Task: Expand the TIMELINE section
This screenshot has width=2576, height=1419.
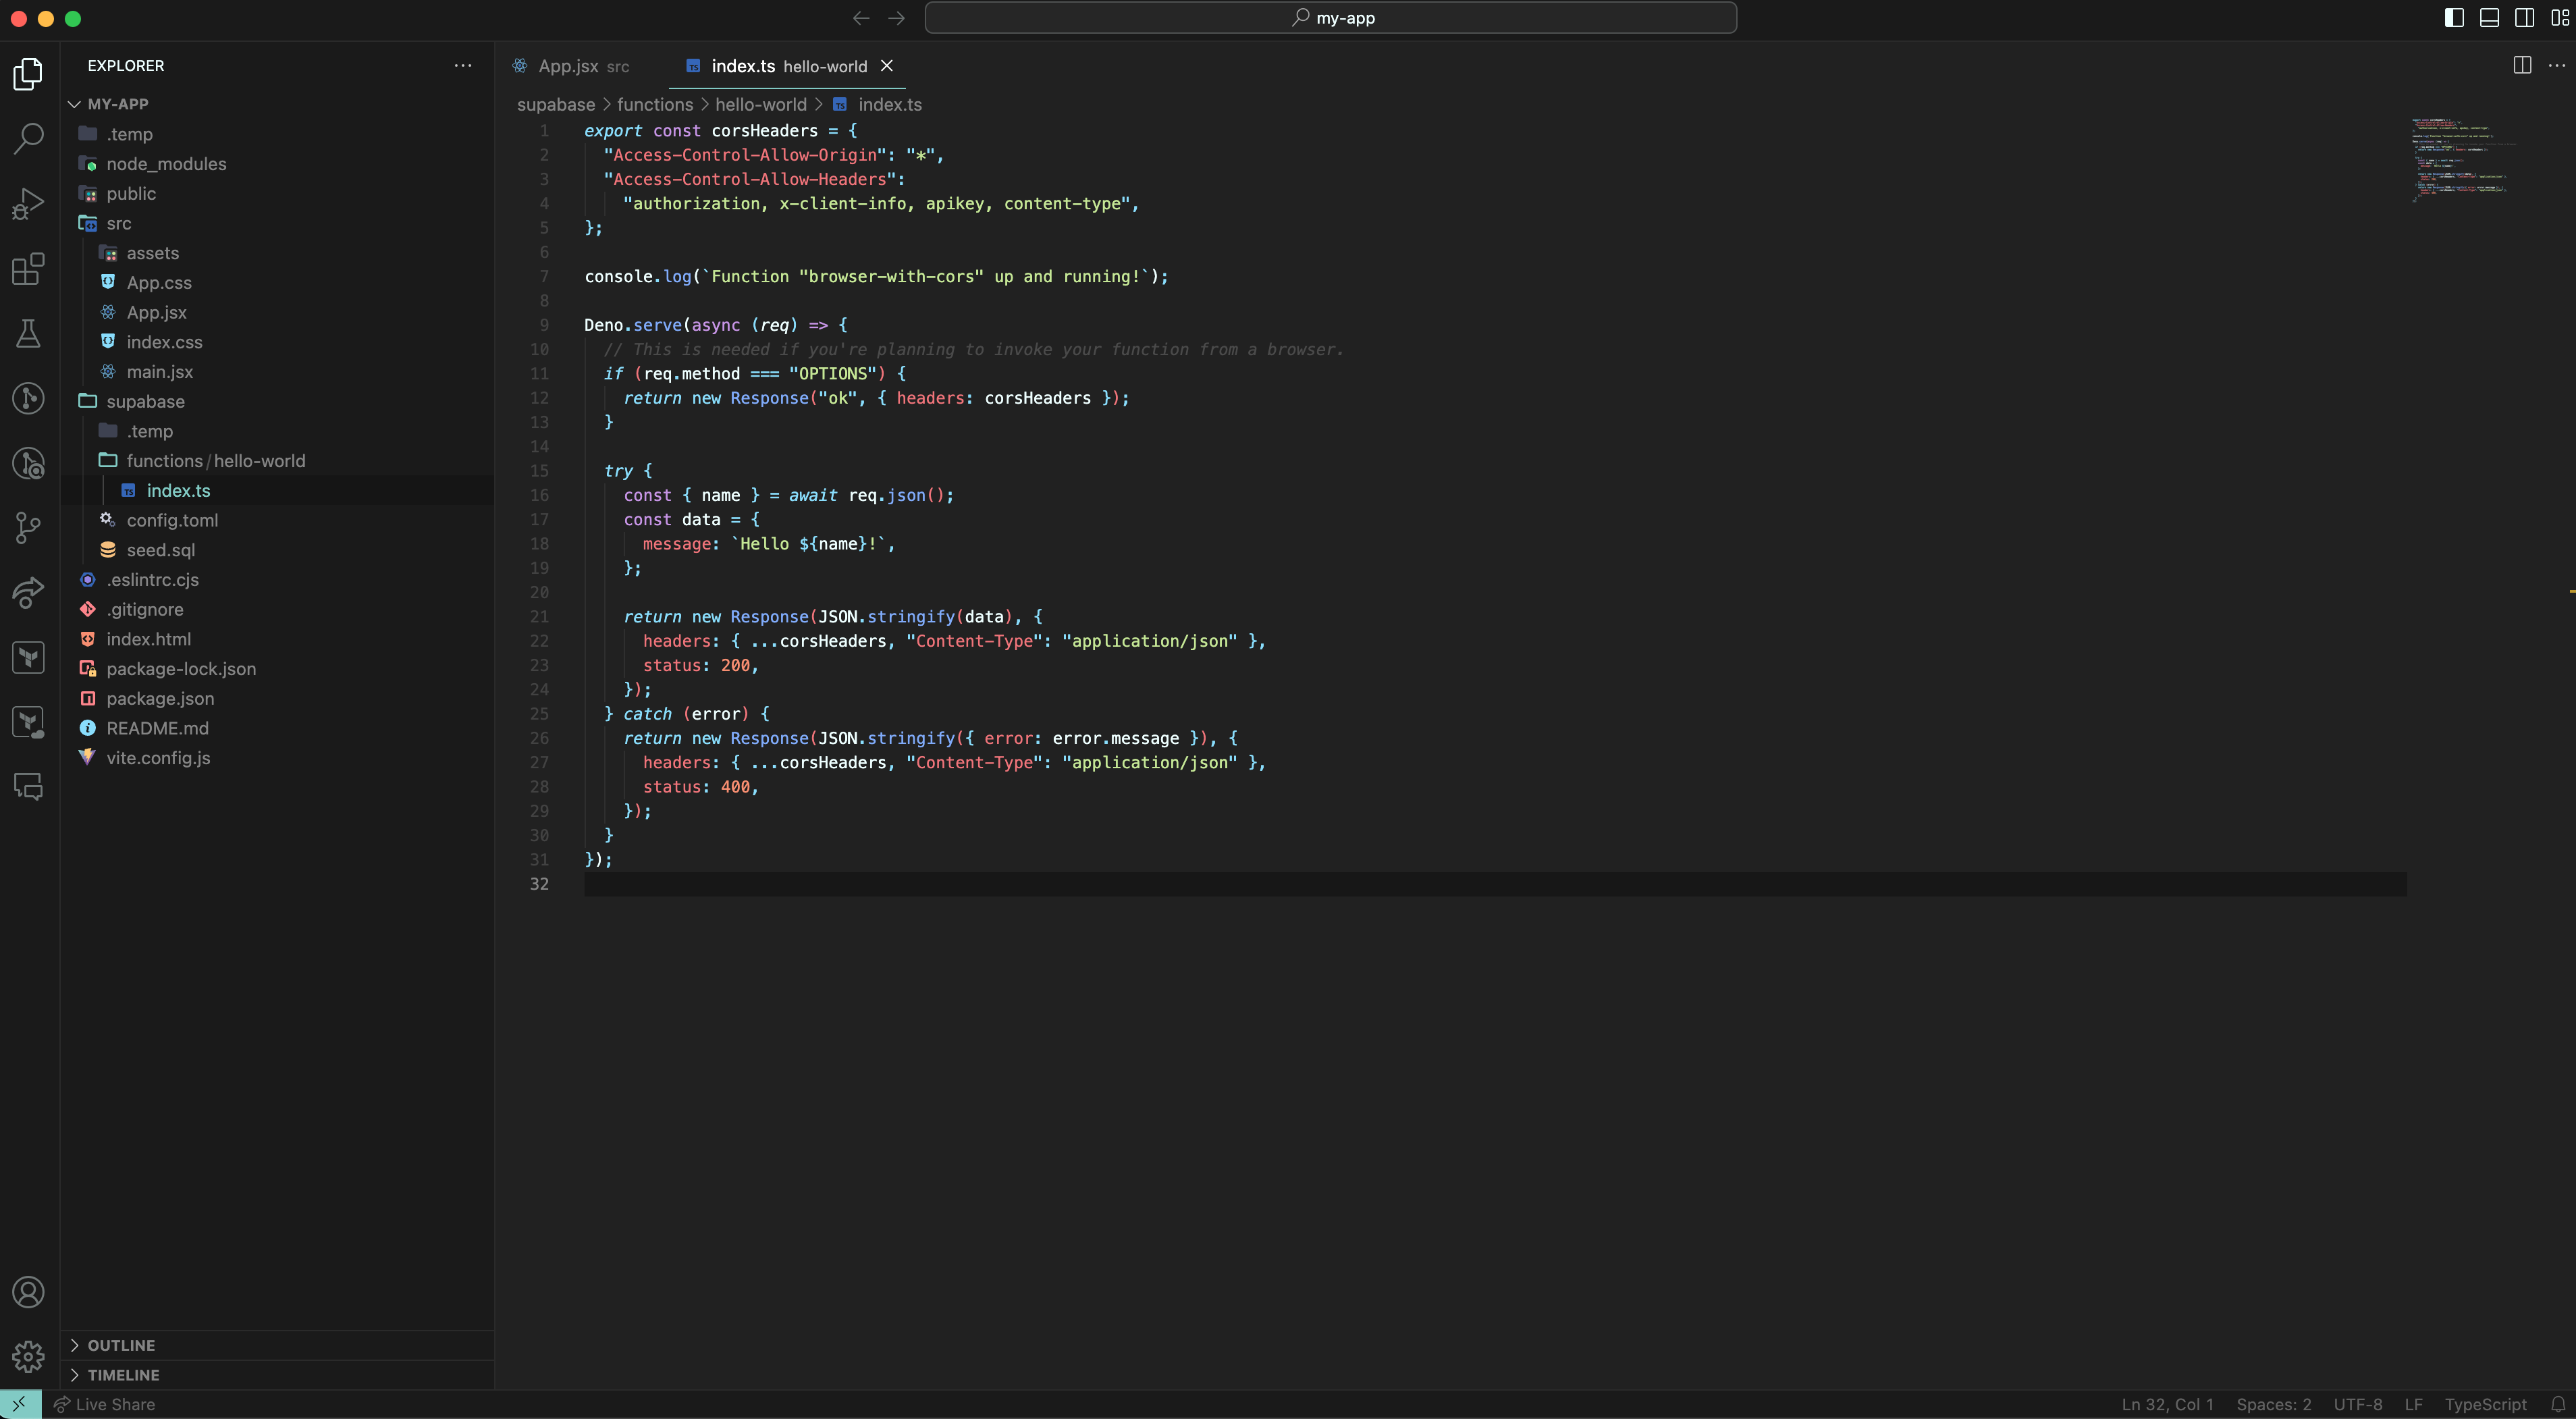Action: [278, 1375]
